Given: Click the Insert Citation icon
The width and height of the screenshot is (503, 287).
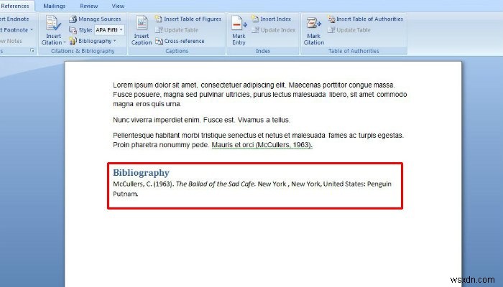Looking at the screenshot, I should click(x=53, y=24).
